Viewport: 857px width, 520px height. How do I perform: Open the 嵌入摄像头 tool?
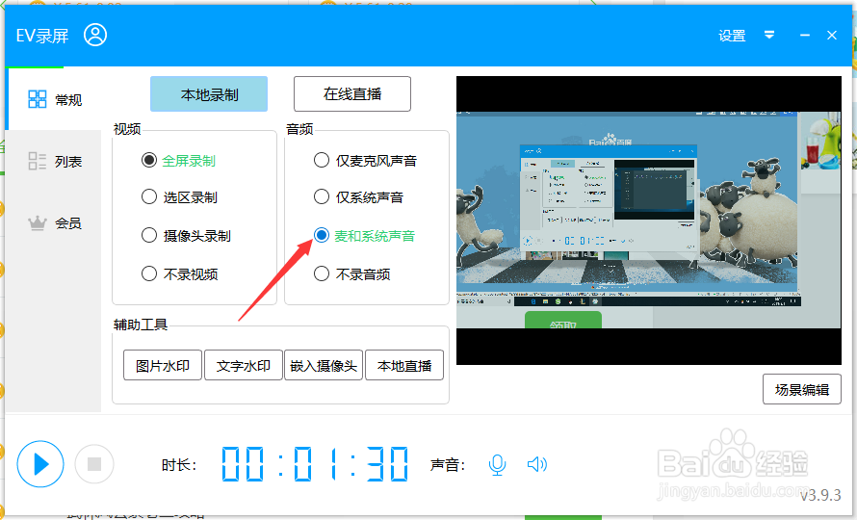tap(324, 365)
